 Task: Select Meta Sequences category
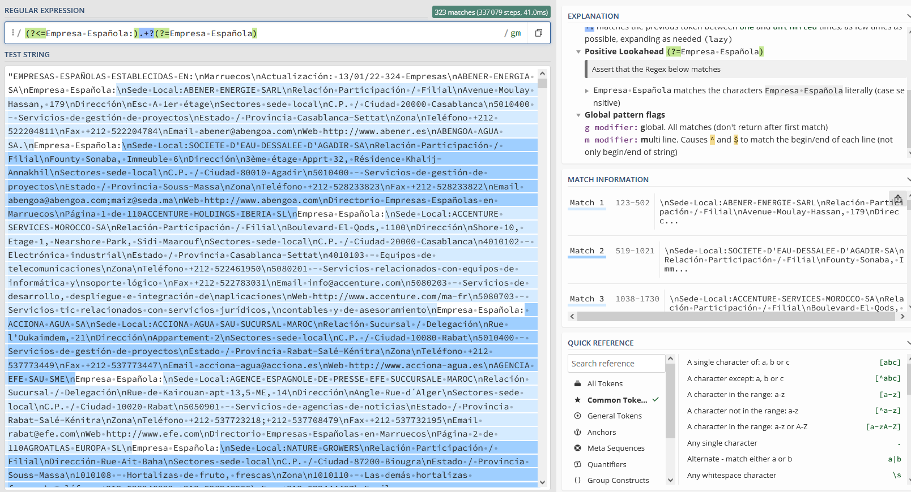[x=616, y=448]
